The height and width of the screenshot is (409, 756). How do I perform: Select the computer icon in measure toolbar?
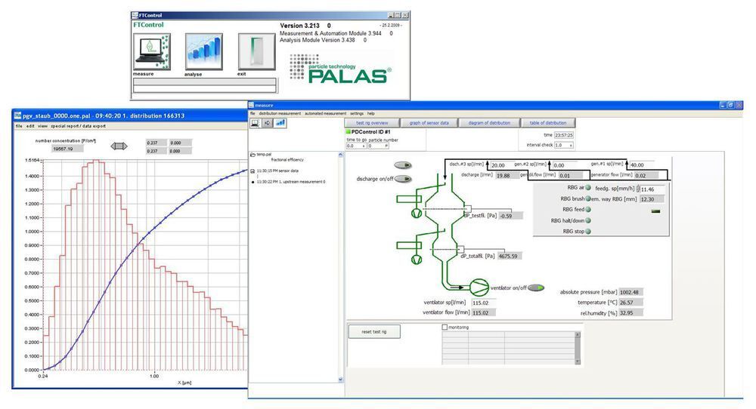coord(255,123)
